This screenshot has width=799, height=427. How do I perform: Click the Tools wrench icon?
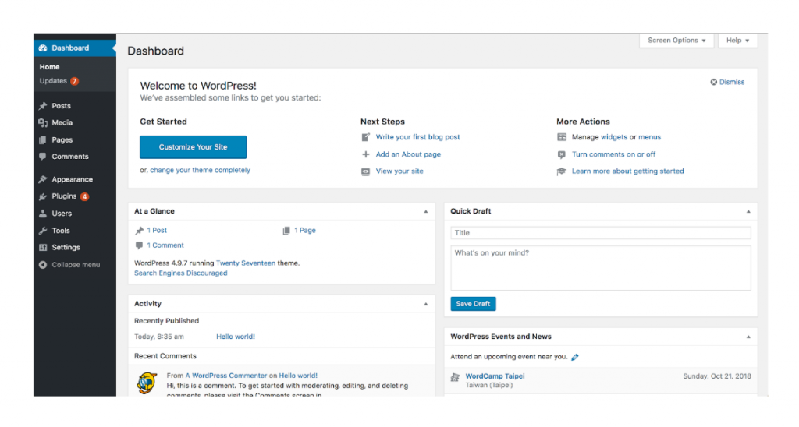coord(43,231)
